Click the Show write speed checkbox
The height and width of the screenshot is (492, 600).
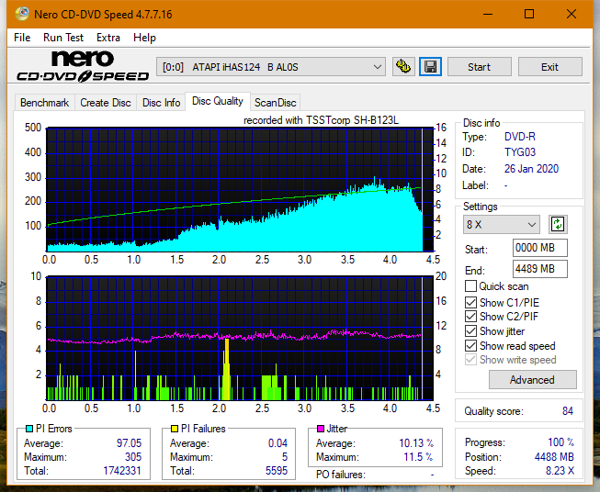[x=470, y=360]
